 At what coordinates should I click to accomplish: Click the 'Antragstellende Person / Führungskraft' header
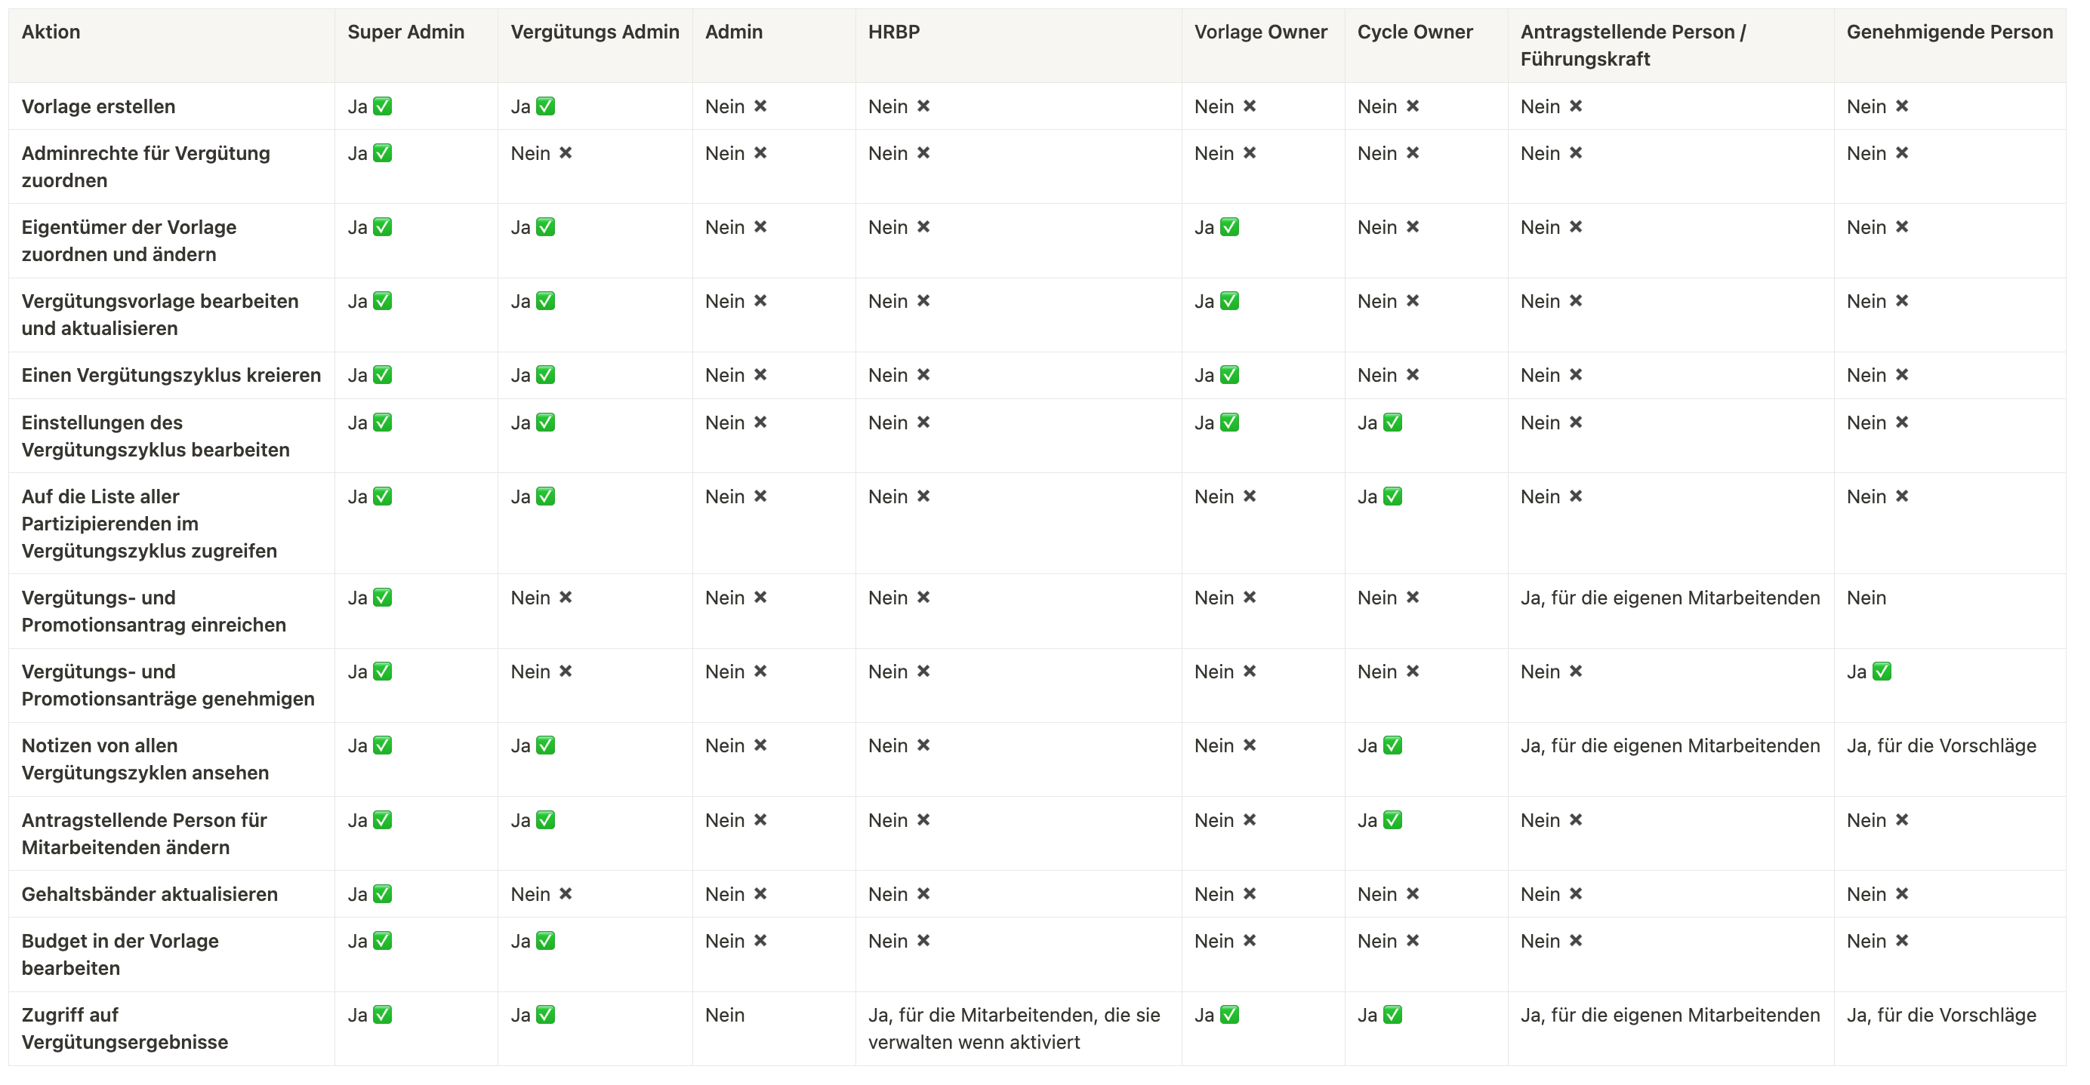coord(1633,45)
